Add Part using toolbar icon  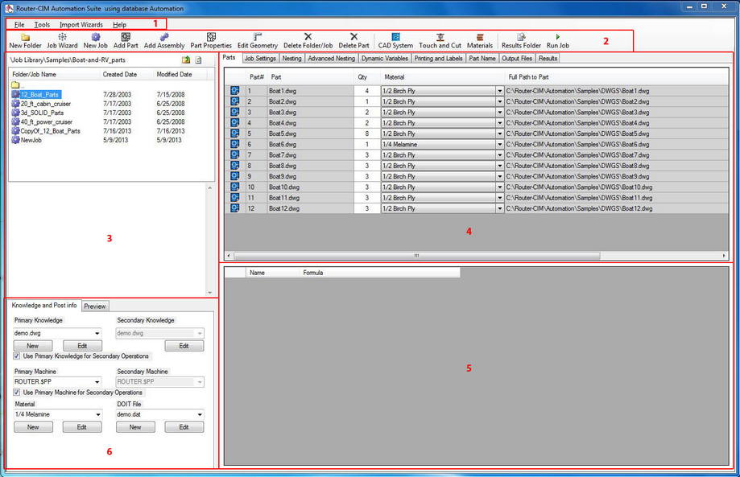point(126,41)
